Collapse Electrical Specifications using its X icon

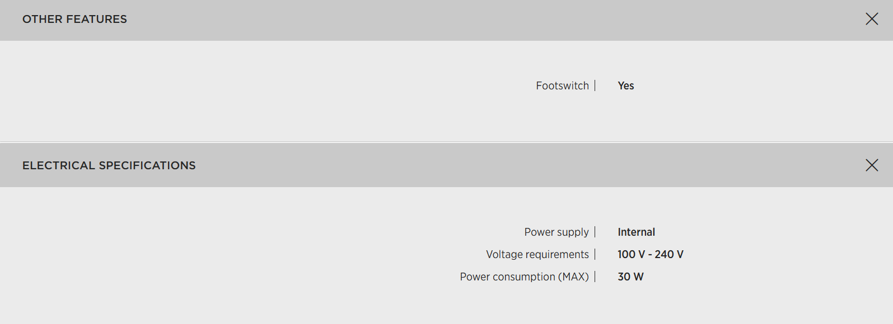coord(872,165)
